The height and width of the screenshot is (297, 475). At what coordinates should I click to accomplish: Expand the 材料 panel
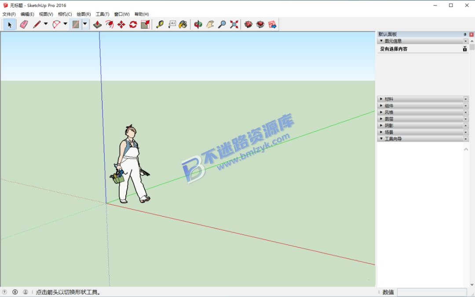coord(381,99)
